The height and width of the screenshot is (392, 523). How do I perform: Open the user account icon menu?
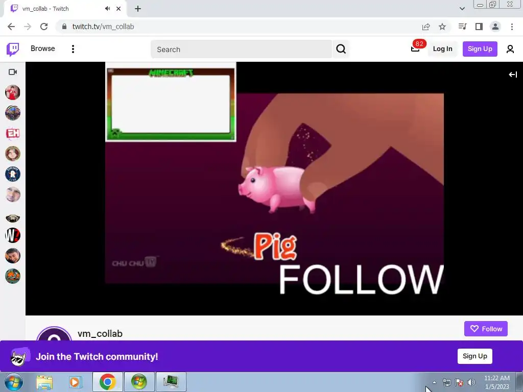pyautogui.click(x=510, y=49)
